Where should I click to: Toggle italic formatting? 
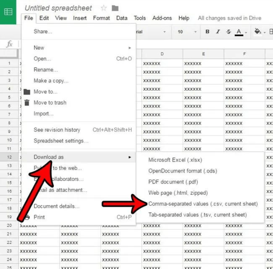click(x=218, y=32)
